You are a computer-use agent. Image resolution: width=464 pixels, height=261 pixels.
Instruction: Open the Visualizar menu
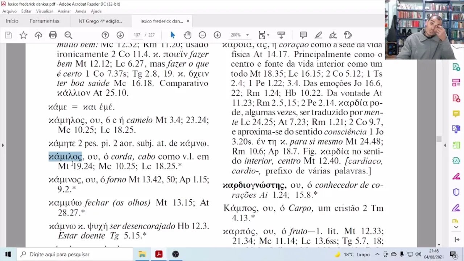[45, 11]
